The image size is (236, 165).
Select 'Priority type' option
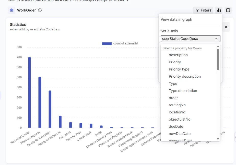(179, 69)
